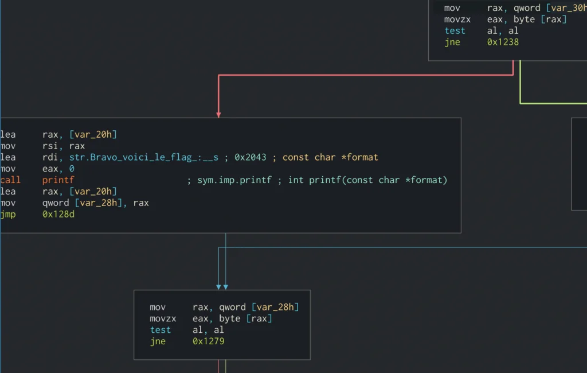587x373 pixels.
Task: Click 'mov qword [var_28h], rax' in the middle block
Action: click(x=75, y=203)
